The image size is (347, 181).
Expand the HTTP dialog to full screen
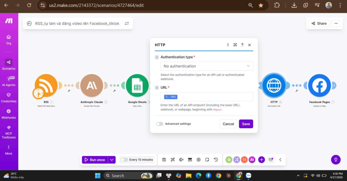tap(235, 45)
